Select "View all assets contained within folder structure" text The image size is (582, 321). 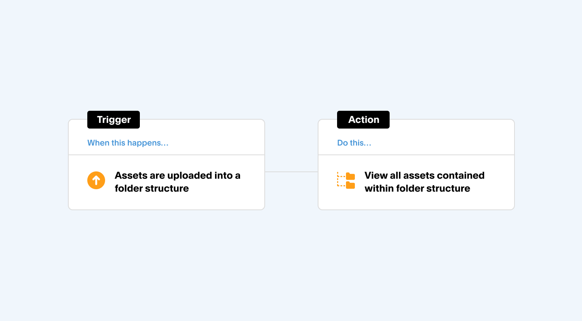click(x=424, y=182)
